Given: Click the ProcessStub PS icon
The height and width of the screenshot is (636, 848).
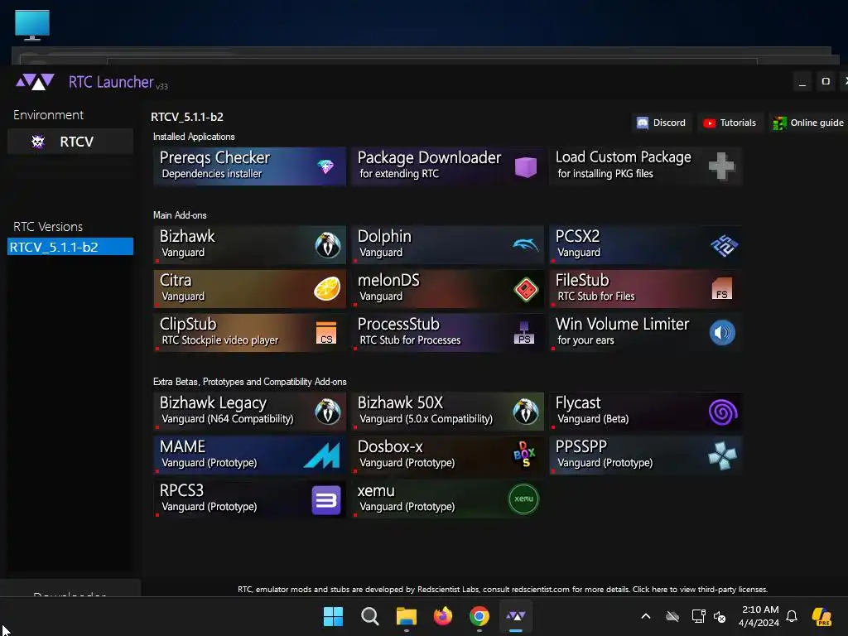Looking at the screenshot, I should [524, 333].
